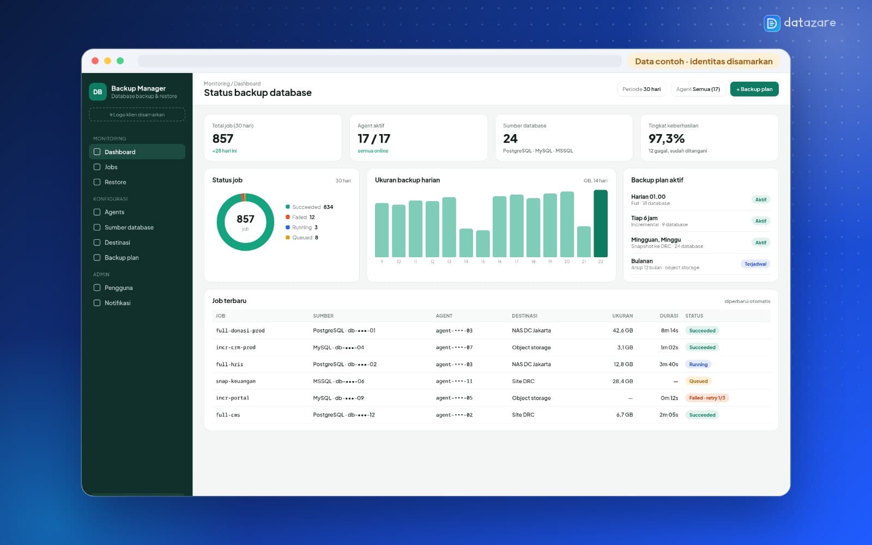The height and width of the screenshot is (545, 872).
Task: Click the Restore sidebar icon
Action: [97, 182]
